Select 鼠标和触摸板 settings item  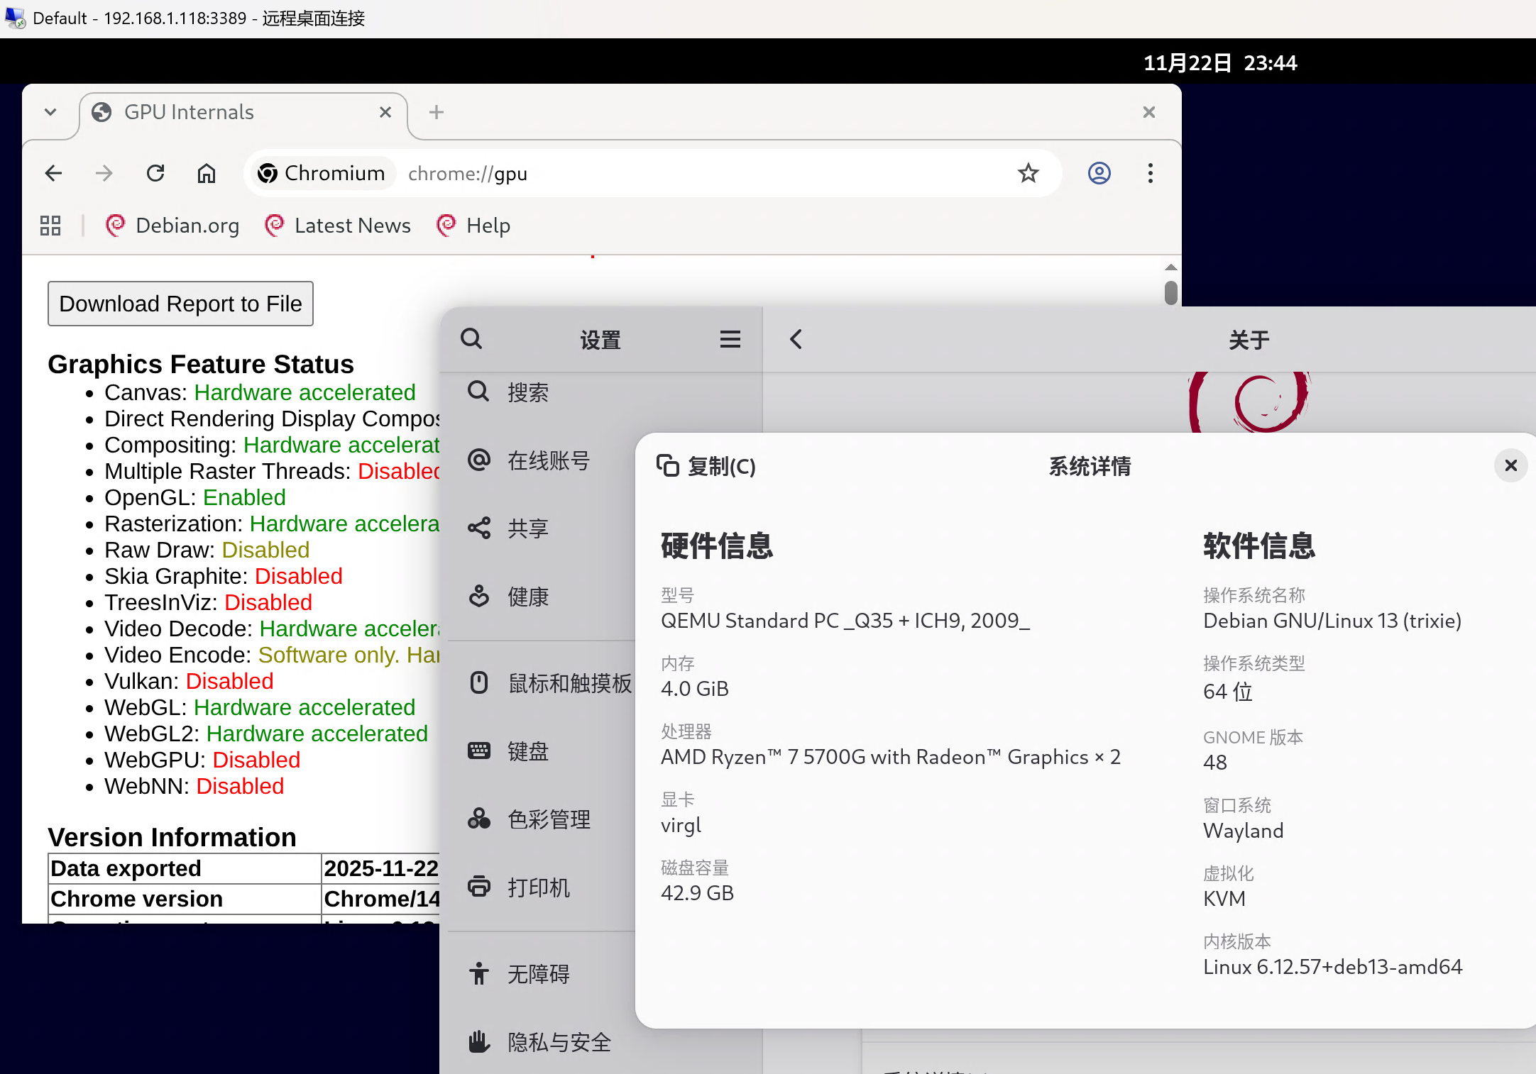(x=569, y=683)
